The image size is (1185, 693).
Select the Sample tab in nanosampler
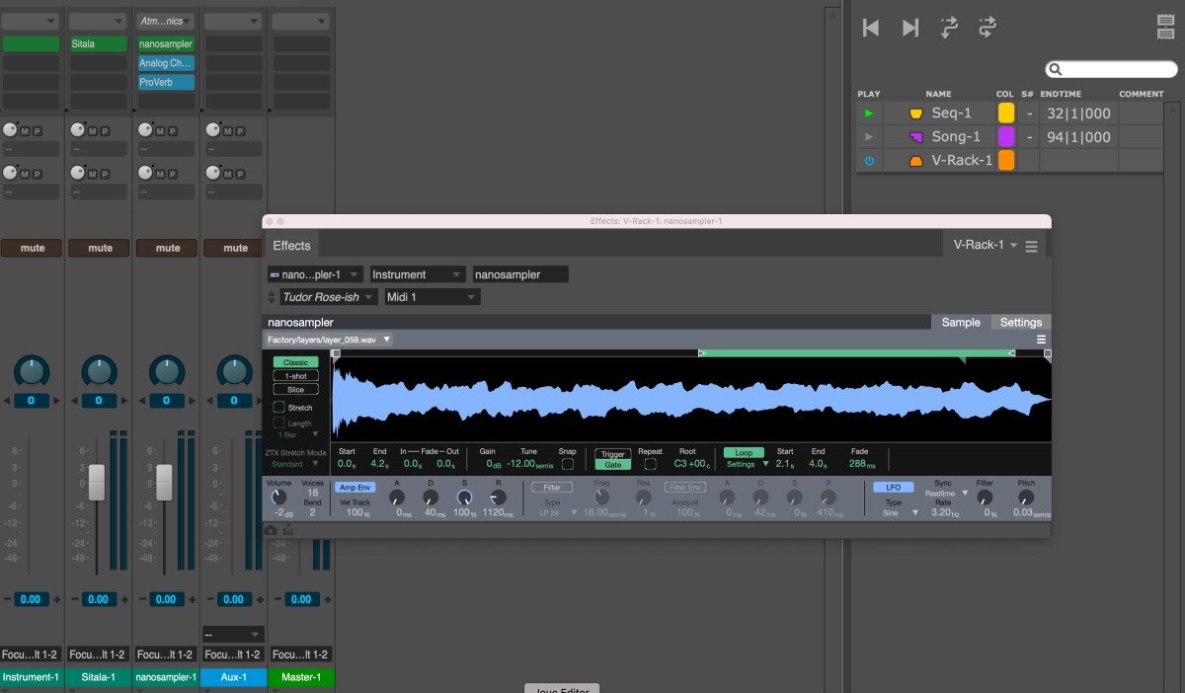point(959,321)
